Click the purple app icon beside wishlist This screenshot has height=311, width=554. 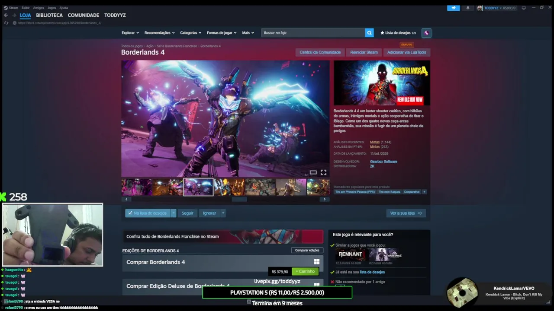[426, 33]
